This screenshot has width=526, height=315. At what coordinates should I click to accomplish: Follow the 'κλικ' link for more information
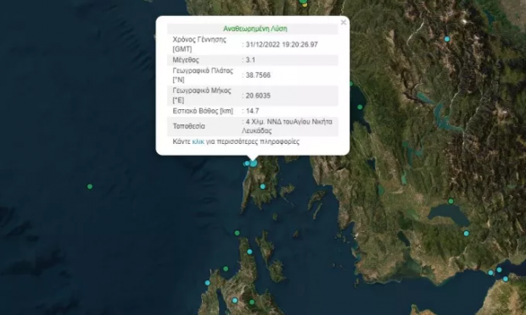[x=198, y=141]
